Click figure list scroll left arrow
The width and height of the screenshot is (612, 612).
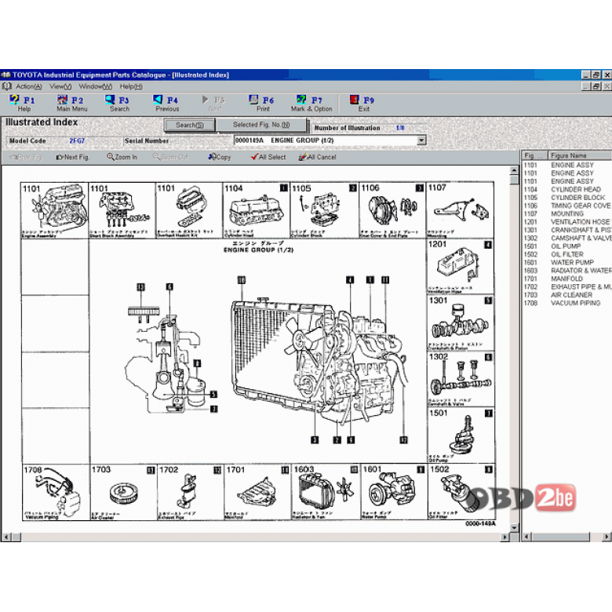[x=526, y=537]
